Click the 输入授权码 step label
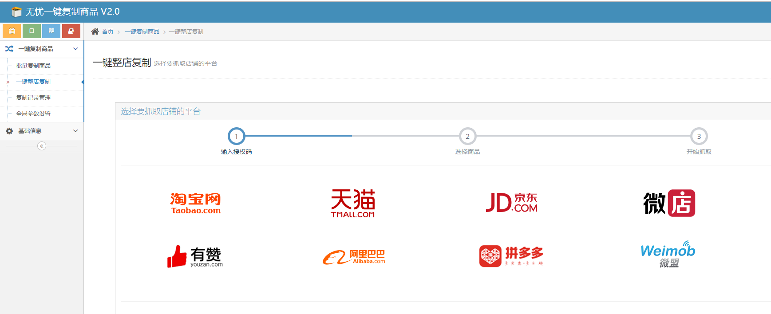 (x=236, y=152)
